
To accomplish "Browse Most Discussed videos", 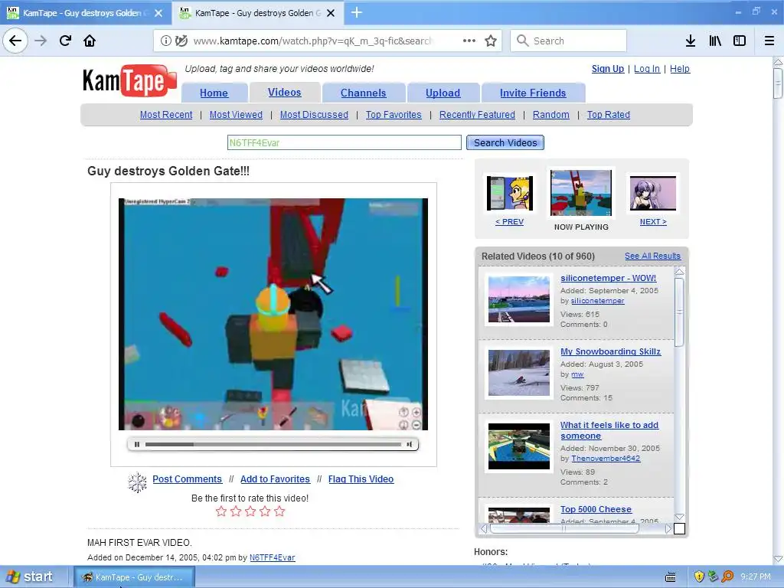I will [x=314, y=115].
